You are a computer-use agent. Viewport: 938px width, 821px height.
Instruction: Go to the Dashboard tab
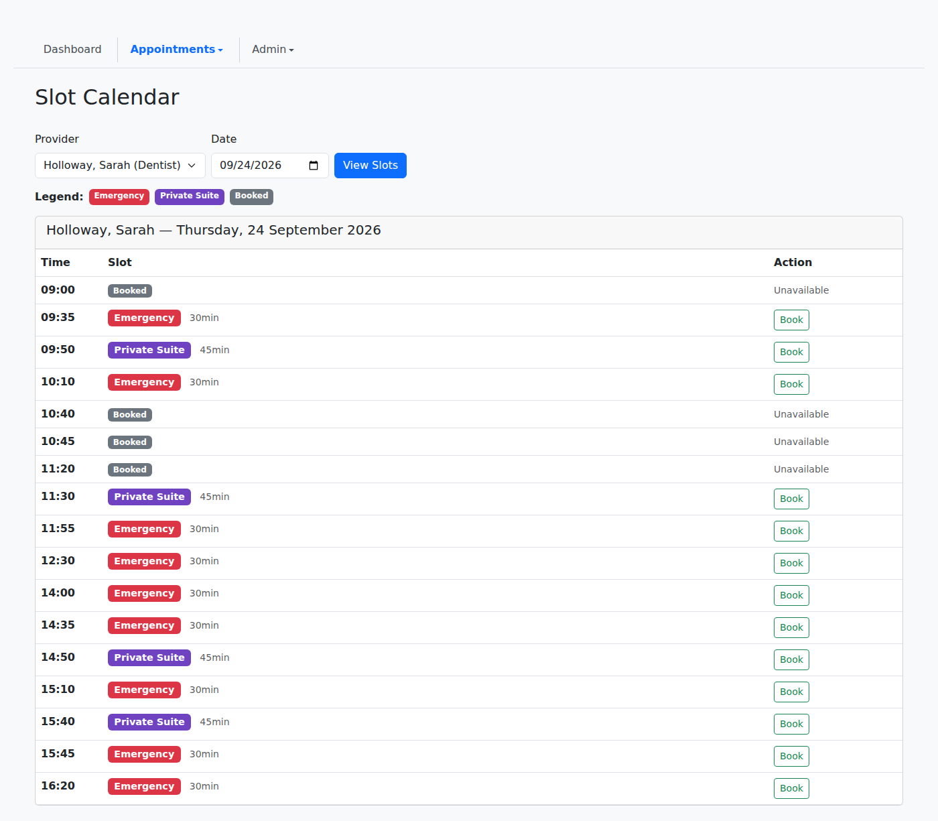(72, 50)
